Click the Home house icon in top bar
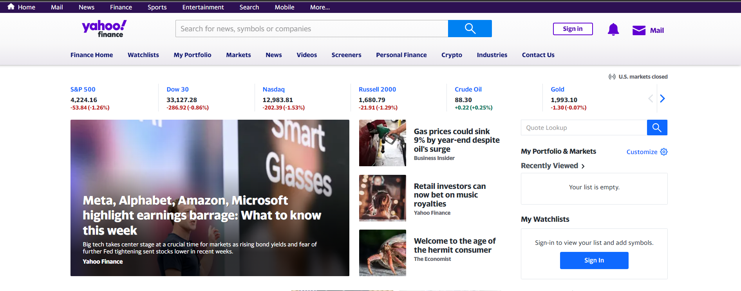Viewport: 741px width, 291px height. pos(11,7)
